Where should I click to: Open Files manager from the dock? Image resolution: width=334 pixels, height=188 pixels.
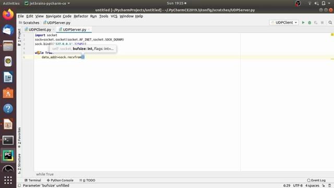[8, 46]
